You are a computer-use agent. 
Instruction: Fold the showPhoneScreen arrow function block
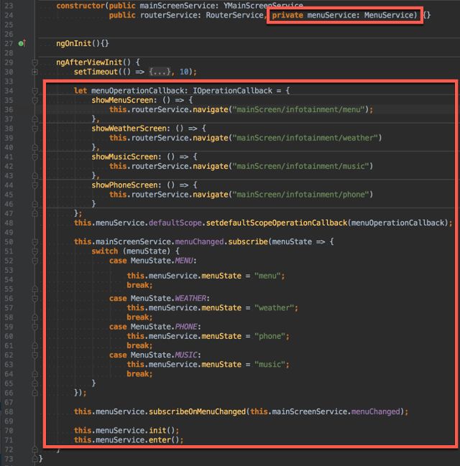[x=34, y=185]
